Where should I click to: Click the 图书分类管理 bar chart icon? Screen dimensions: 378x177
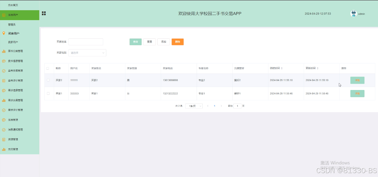4,51
